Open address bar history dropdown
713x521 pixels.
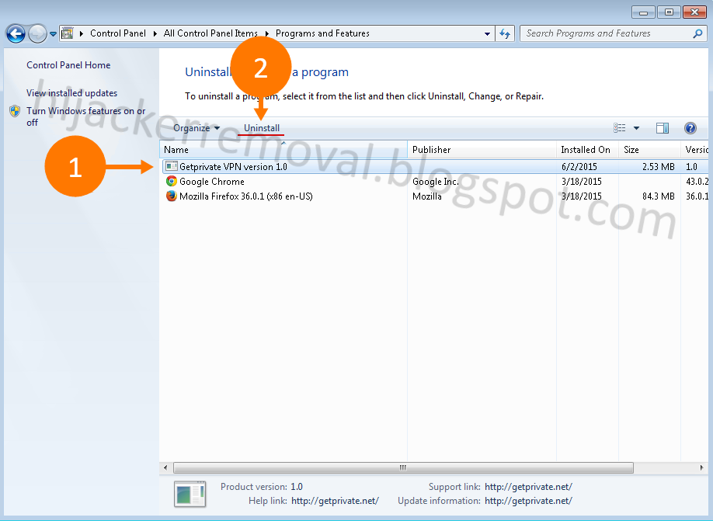pyautogui.click(x=487, y=33)
